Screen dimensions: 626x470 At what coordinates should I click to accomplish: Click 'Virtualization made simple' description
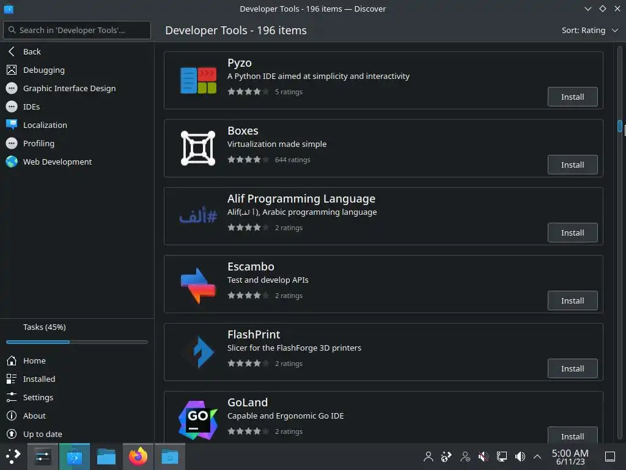[x=277, y=144]
